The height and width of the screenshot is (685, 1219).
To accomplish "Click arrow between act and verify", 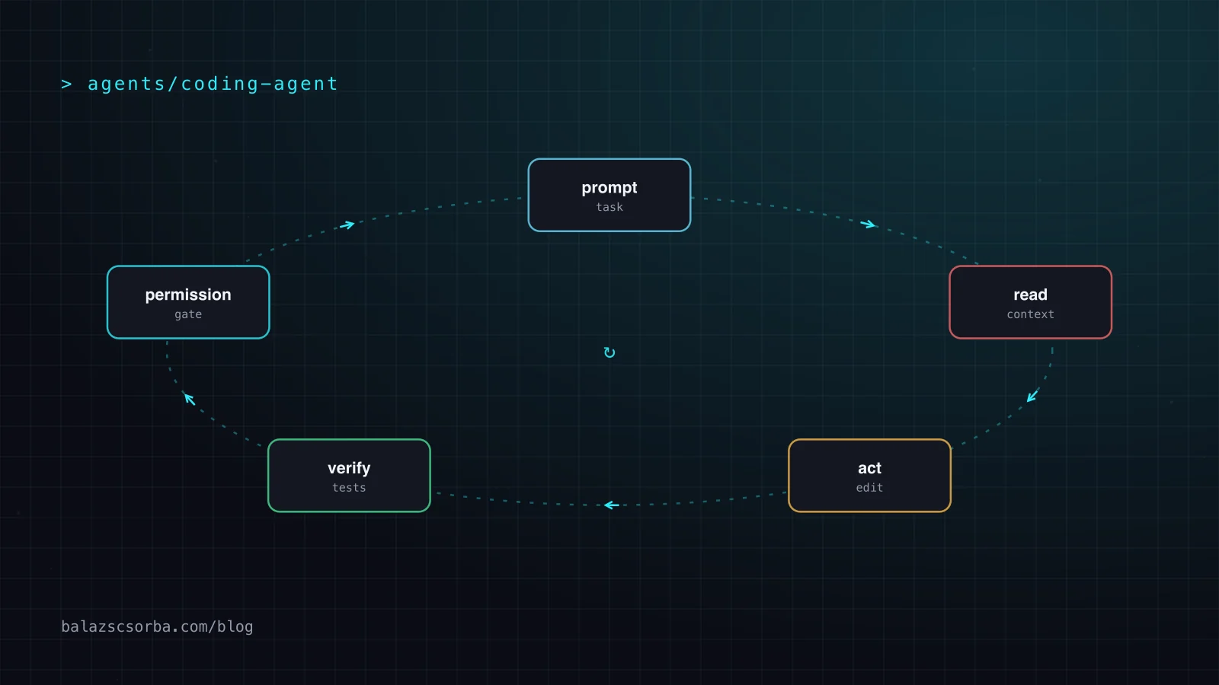I will point(611,505).
